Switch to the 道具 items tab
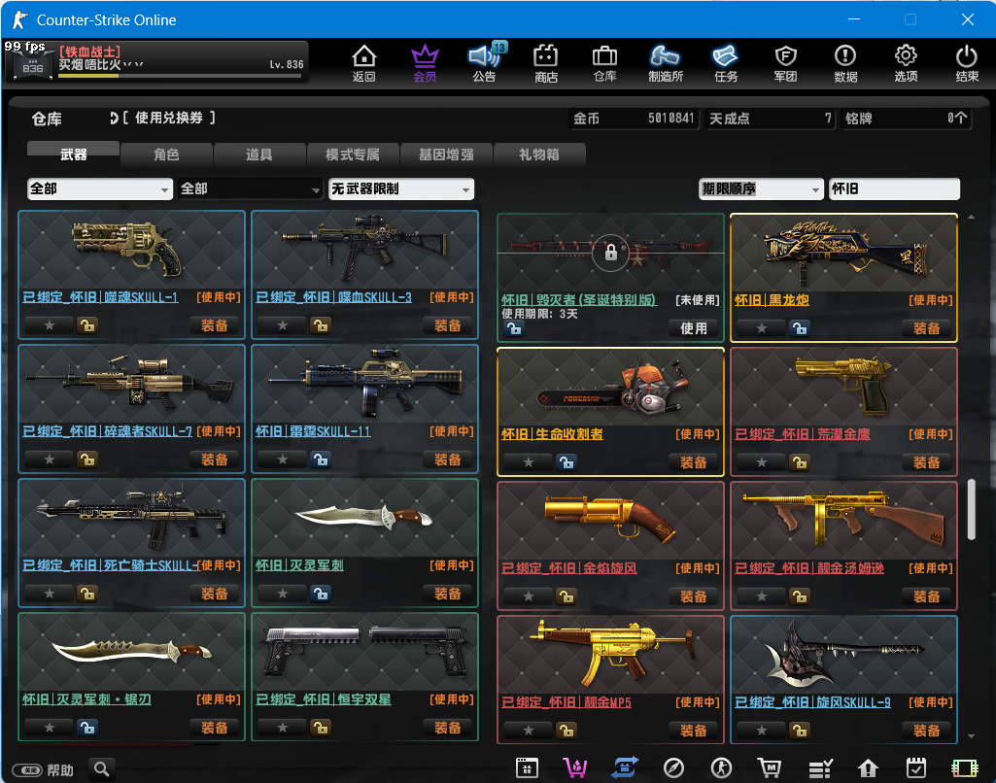Viewport: 996px width, 783px height. 259,154
